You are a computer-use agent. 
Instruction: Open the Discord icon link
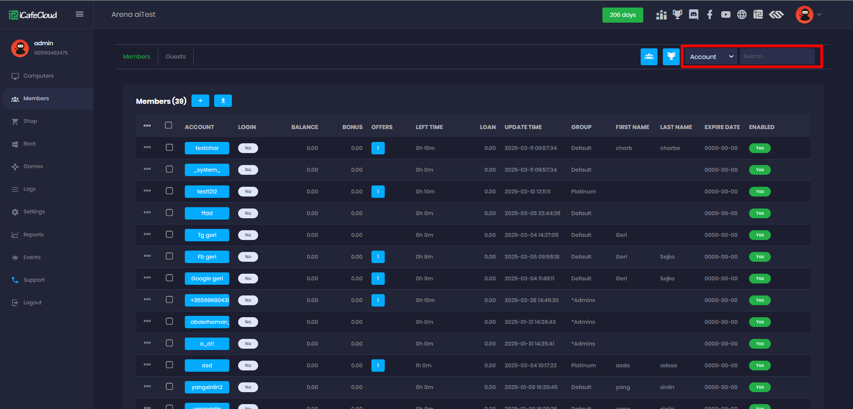[694, 15]
